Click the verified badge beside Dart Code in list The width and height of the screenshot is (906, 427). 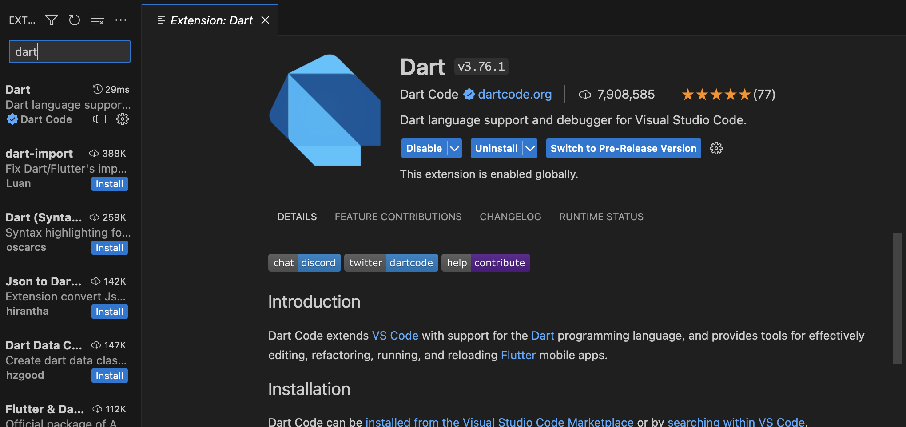point(12,119)
